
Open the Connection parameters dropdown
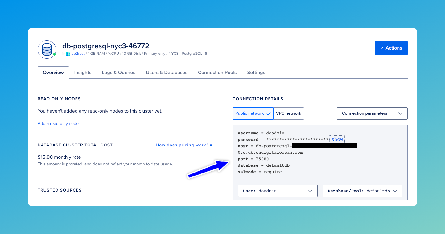[372, 113]
